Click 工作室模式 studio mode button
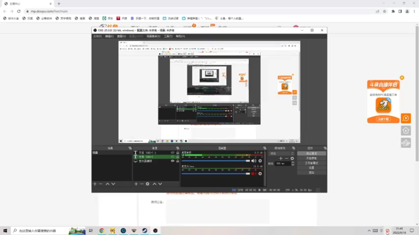Screen dimensions: 419x235 pyautogui.click(x=312, y=163)
